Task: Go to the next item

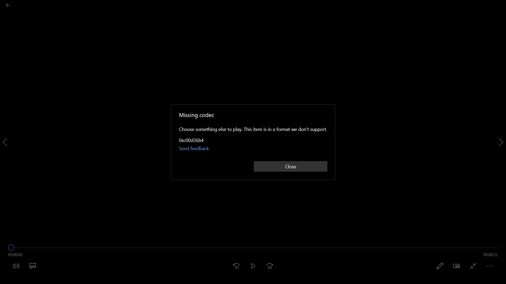Action: pyautogui.click(x=501, y=142)
